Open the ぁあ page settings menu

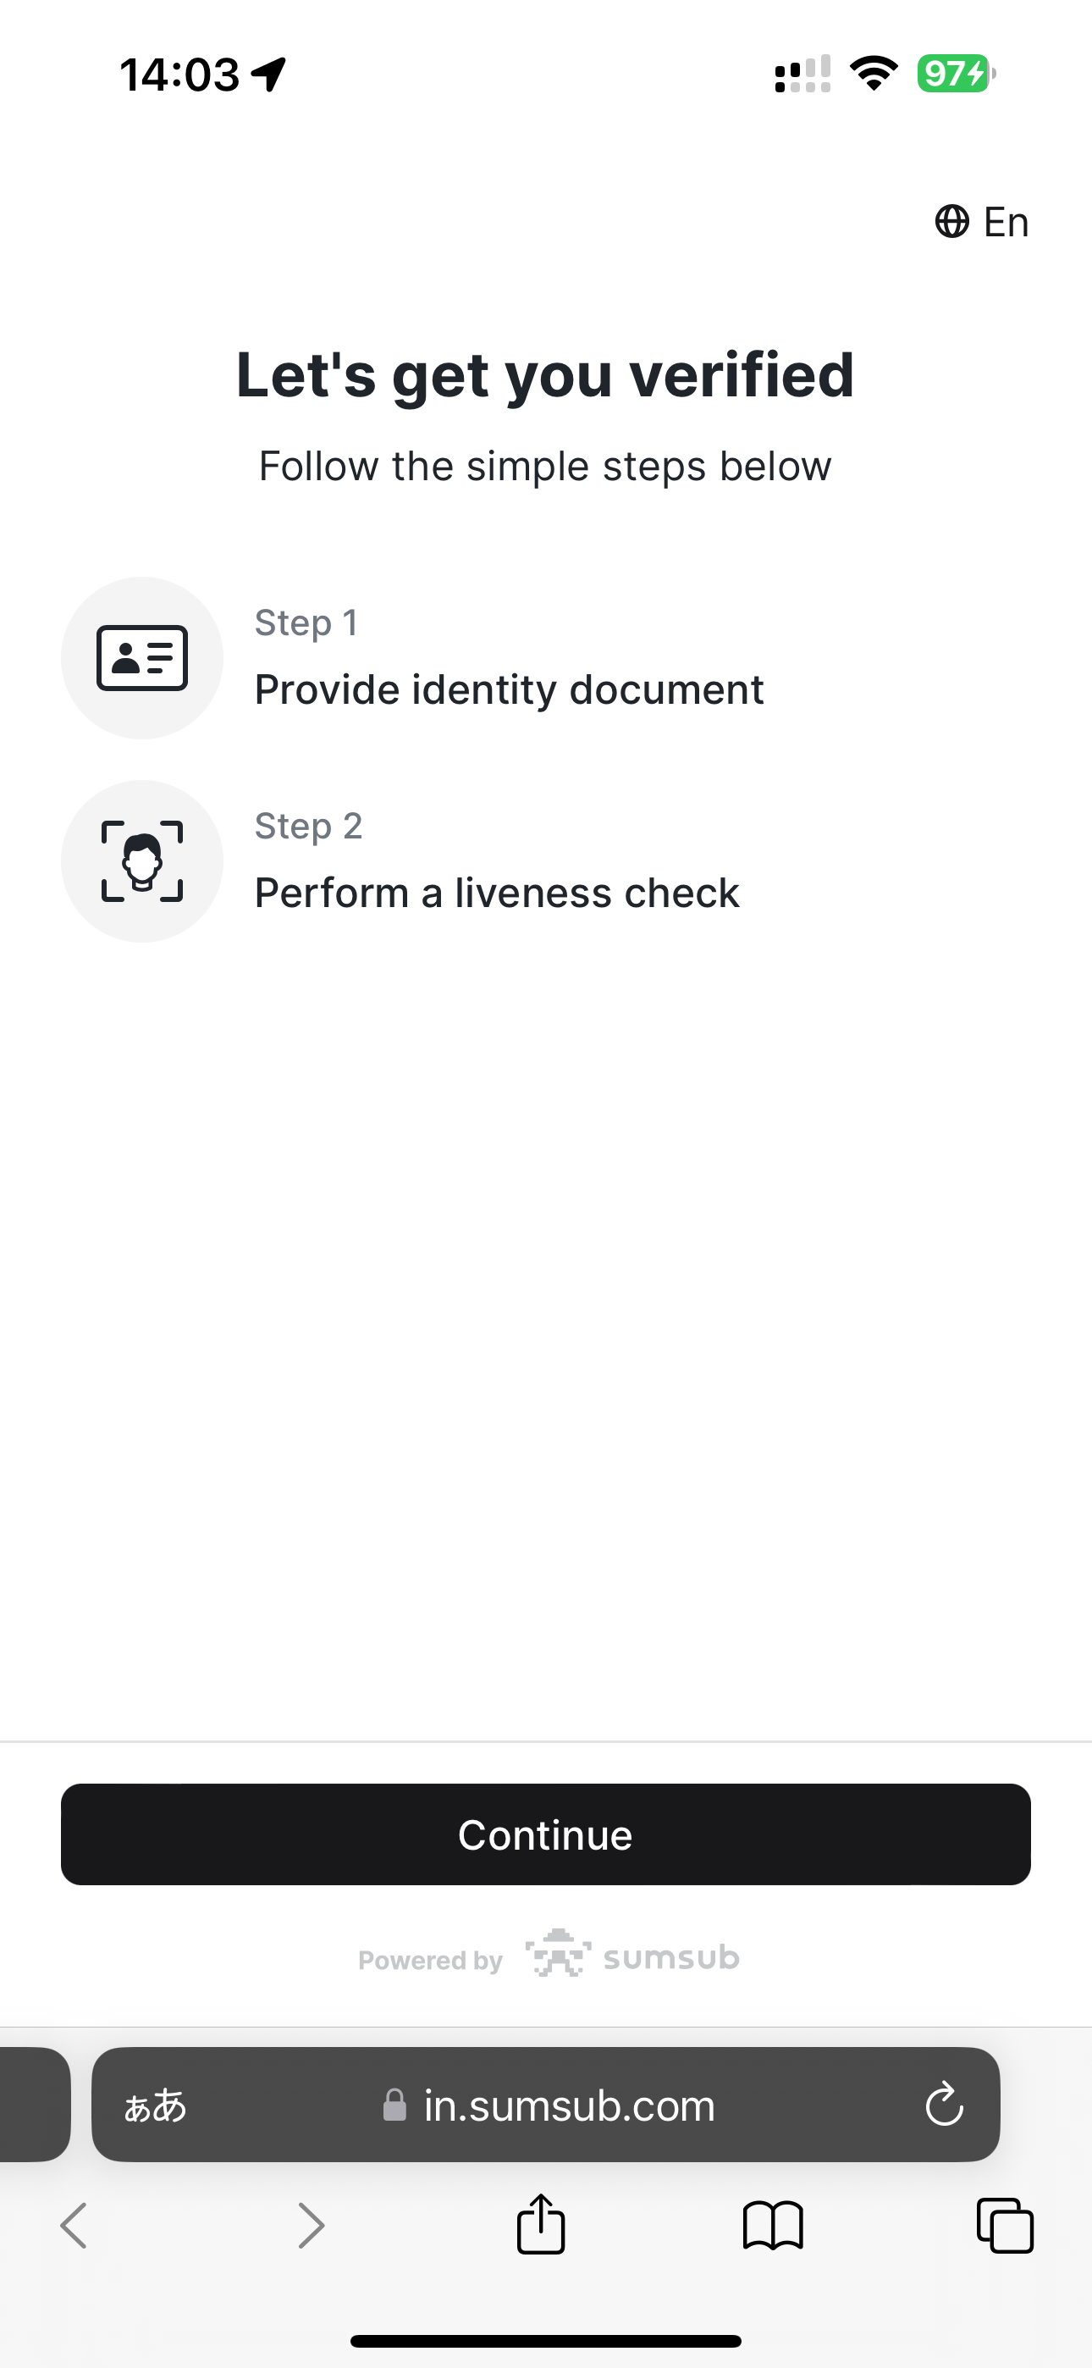click(156, 2105)
